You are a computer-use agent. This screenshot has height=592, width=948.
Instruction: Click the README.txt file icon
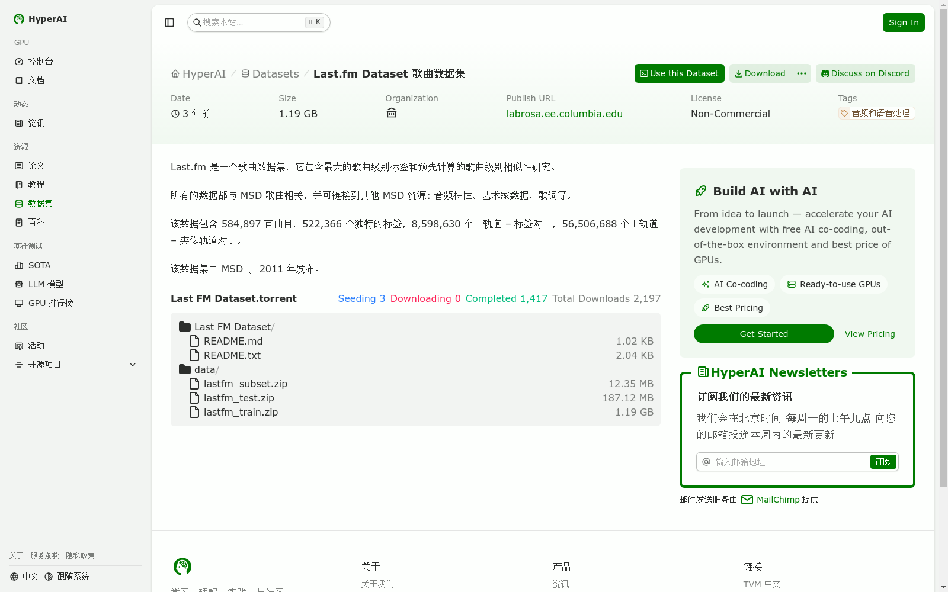[x=194, y=355]
